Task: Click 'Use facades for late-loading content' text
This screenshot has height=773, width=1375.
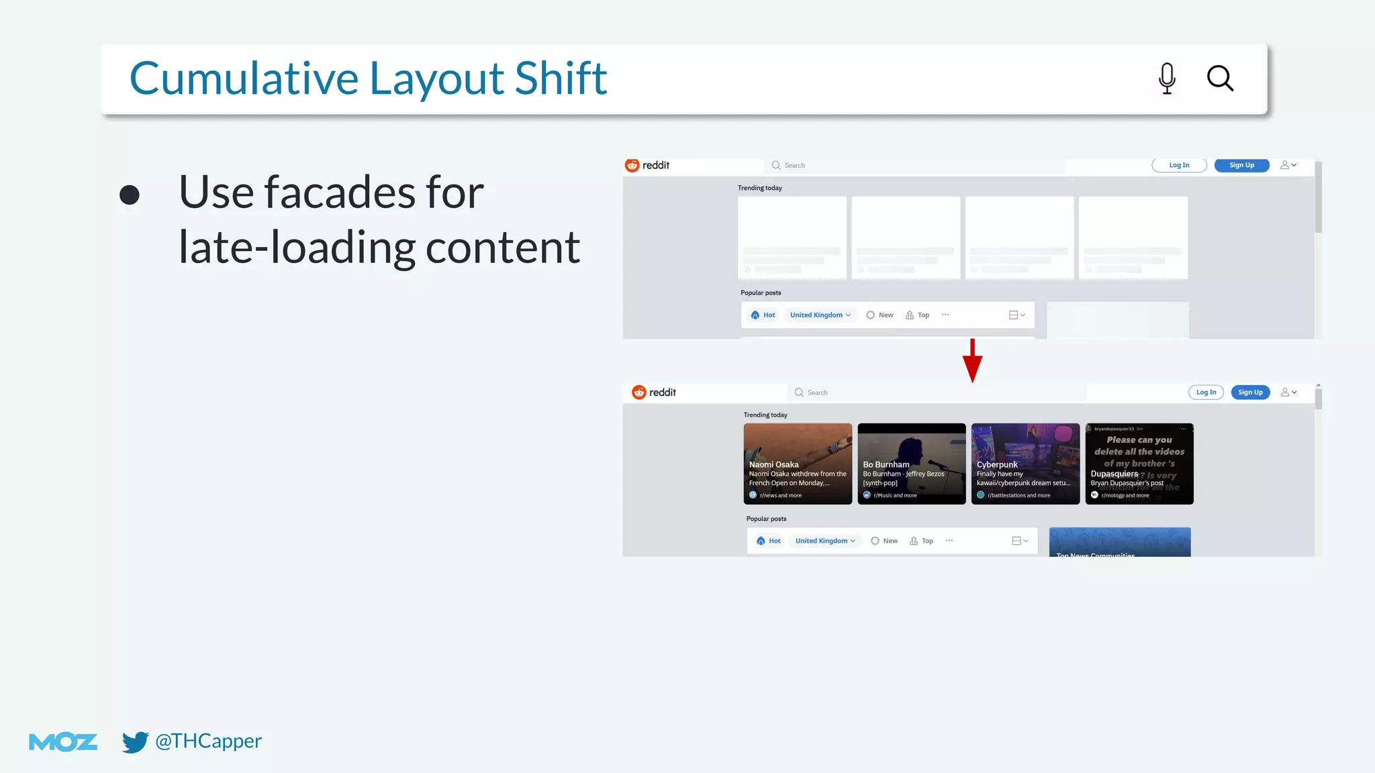Action: pyautogui.click(x=379, y=219)
